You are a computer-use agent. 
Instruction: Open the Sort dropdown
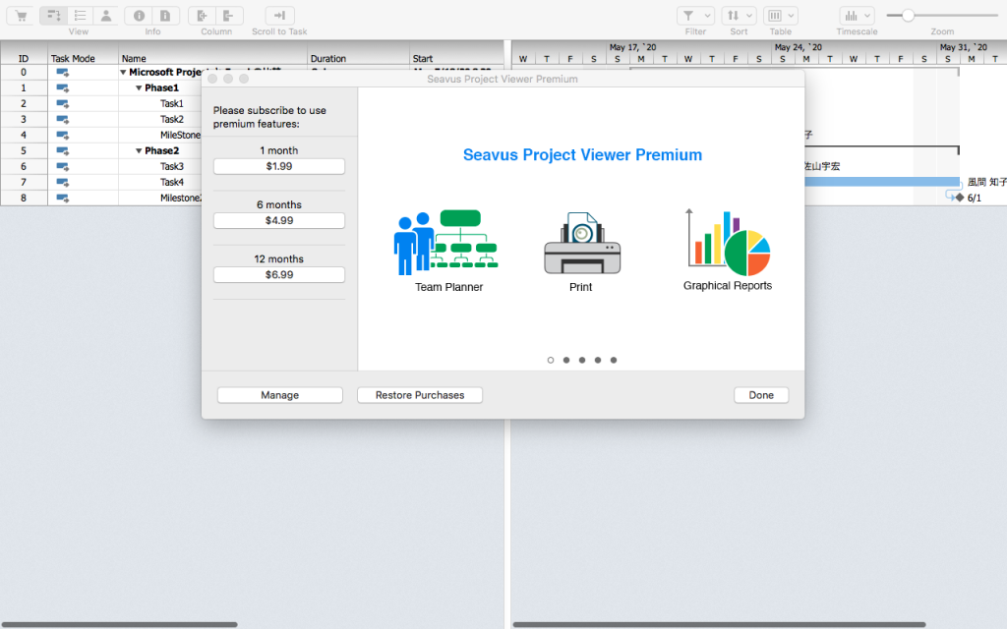(x=739, y=16)
